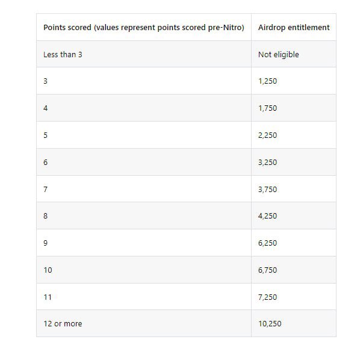Select the 'Less than 3' cell

tap(144, 54)
